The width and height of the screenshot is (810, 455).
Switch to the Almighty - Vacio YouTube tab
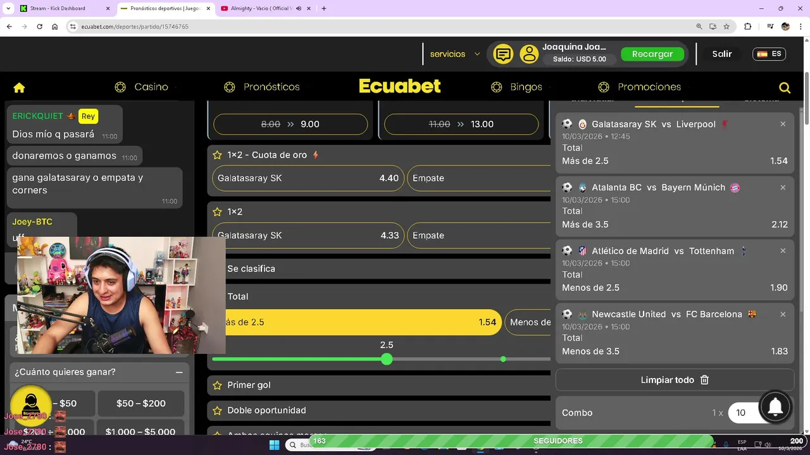pos(259,8)
